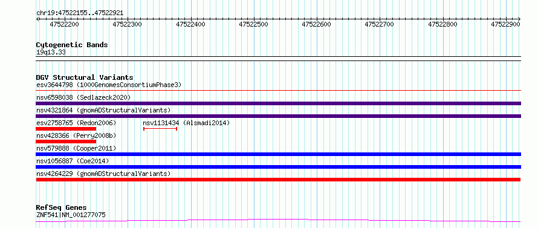This screenshot has height=228, width=538.
Task: Click the esv3644798 variant label
Action: click(109, 85)
